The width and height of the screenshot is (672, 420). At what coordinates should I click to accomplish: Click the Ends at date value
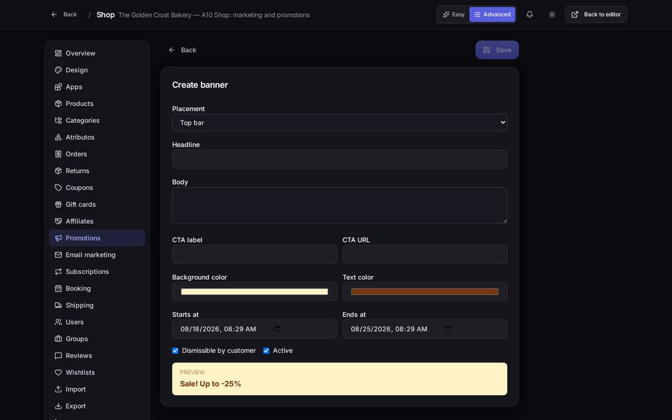click(x=389, y=329)
